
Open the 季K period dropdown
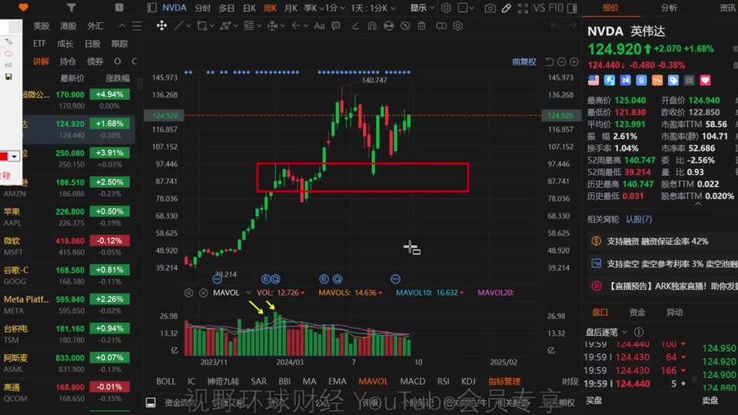point(314,8)
